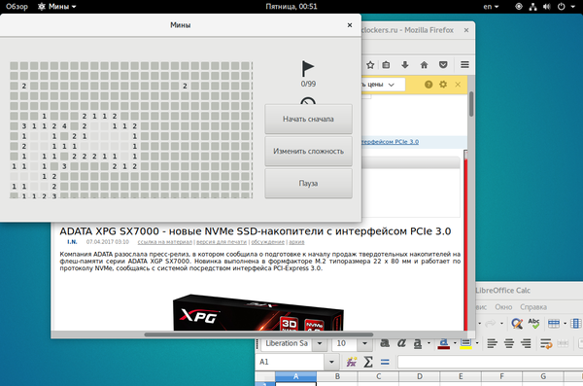Open the Окно menu in Calc
Viewport: 583px width, 386px height.
[x=503, y=307]
